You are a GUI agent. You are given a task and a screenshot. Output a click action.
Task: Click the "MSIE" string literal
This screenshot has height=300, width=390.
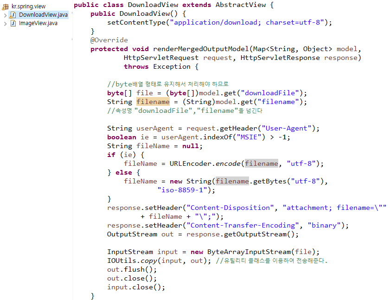tap(249, 137)
